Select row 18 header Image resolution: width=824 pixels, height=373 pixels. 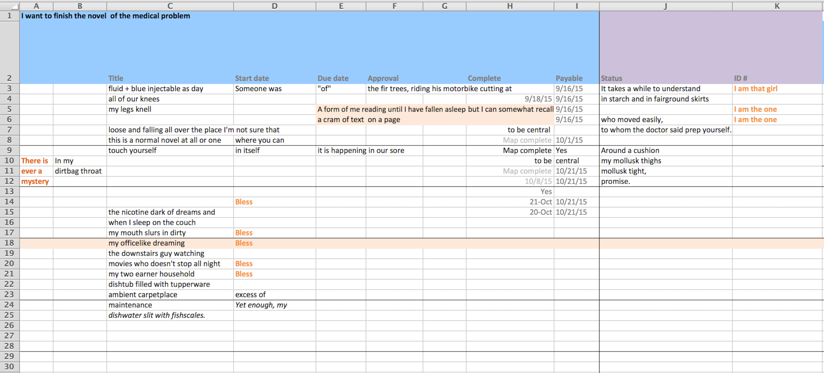click(9, 243)
